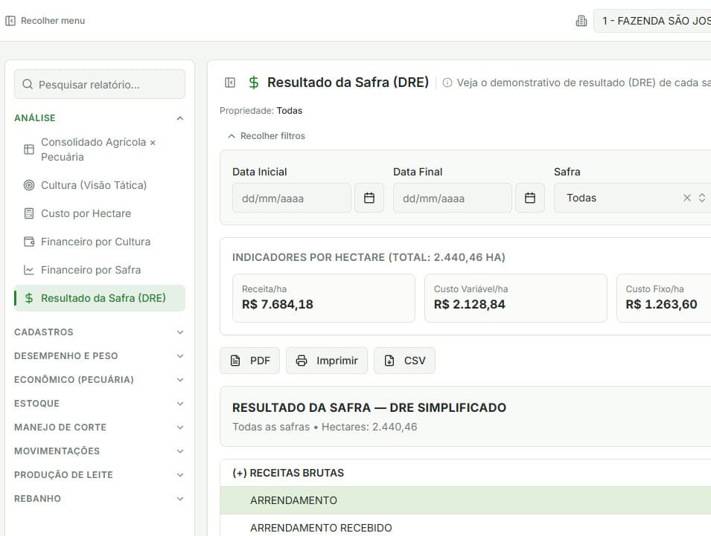Image resolution: width=711 pixels, height=536 pixels.
Task: Open Cultura (Visão Tática) report
Action: 99,185
